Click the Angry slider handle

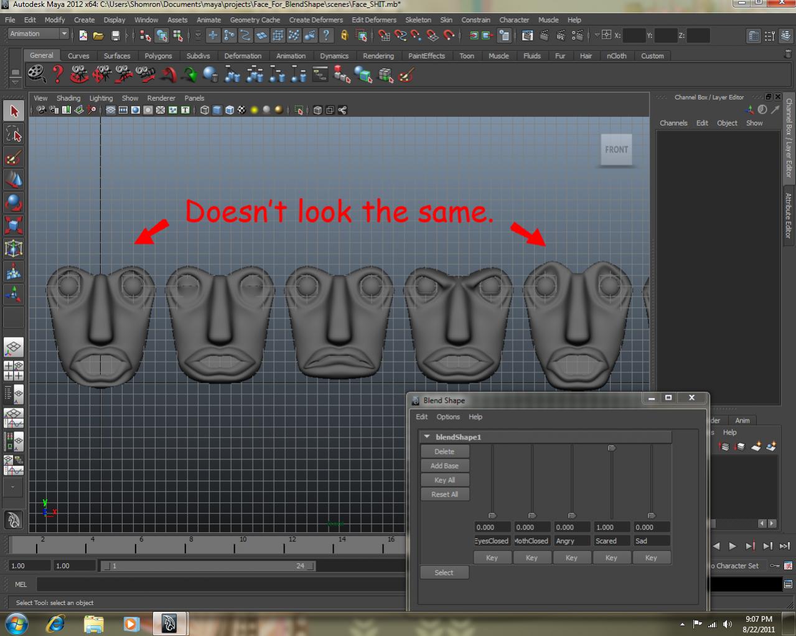[572, 515]
